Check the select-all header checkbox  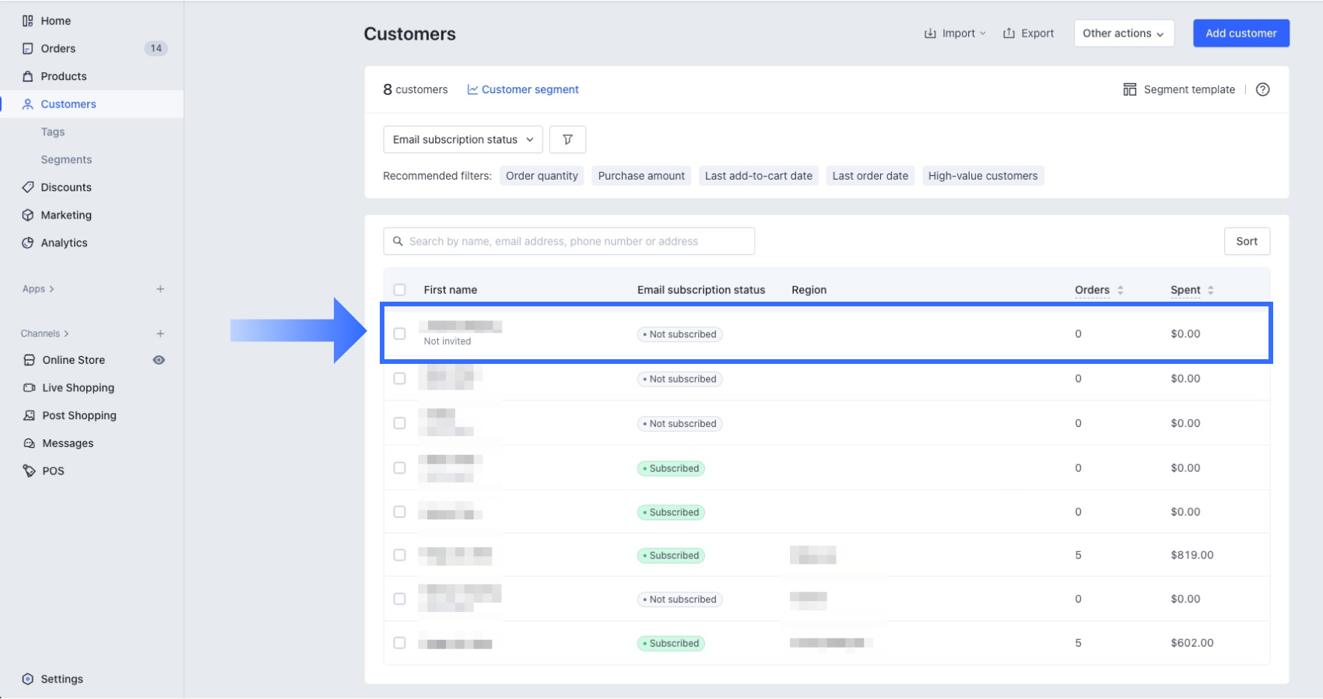[400, 290]
